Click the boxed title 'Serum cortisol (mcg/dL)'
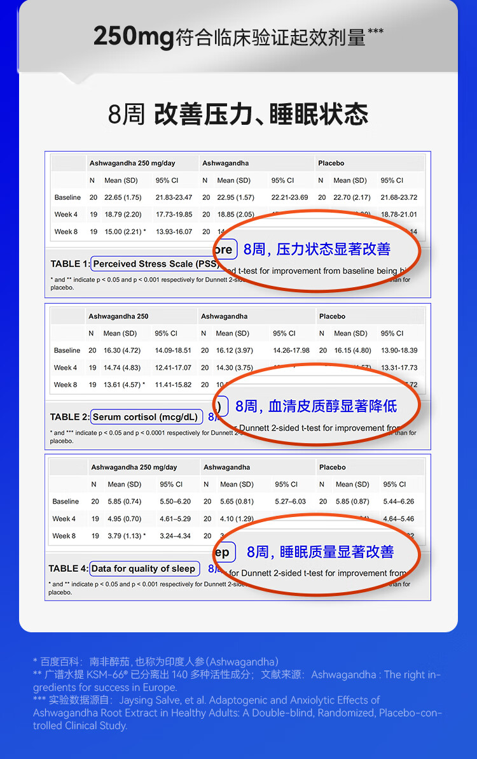This screenshot has height=759, width=477. pyautogui.click(x=146, y=417)
